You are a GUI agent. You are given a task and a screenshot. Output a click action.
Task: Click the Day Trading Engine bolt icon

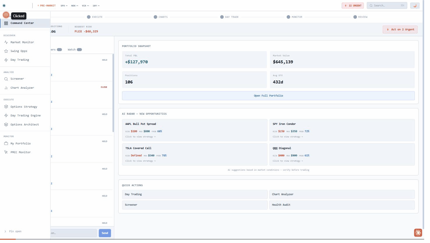[x=6, y=116]
